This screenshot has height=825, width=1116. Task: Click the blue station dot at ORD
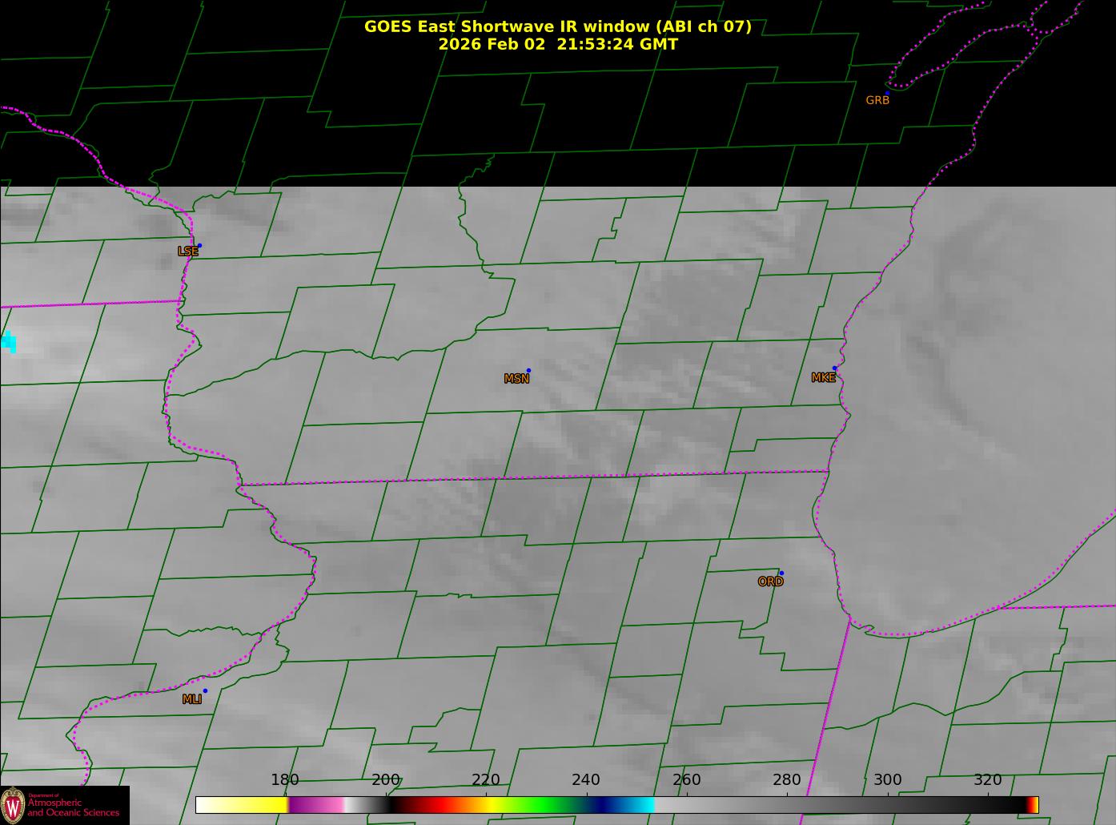[x=781, y=573]
